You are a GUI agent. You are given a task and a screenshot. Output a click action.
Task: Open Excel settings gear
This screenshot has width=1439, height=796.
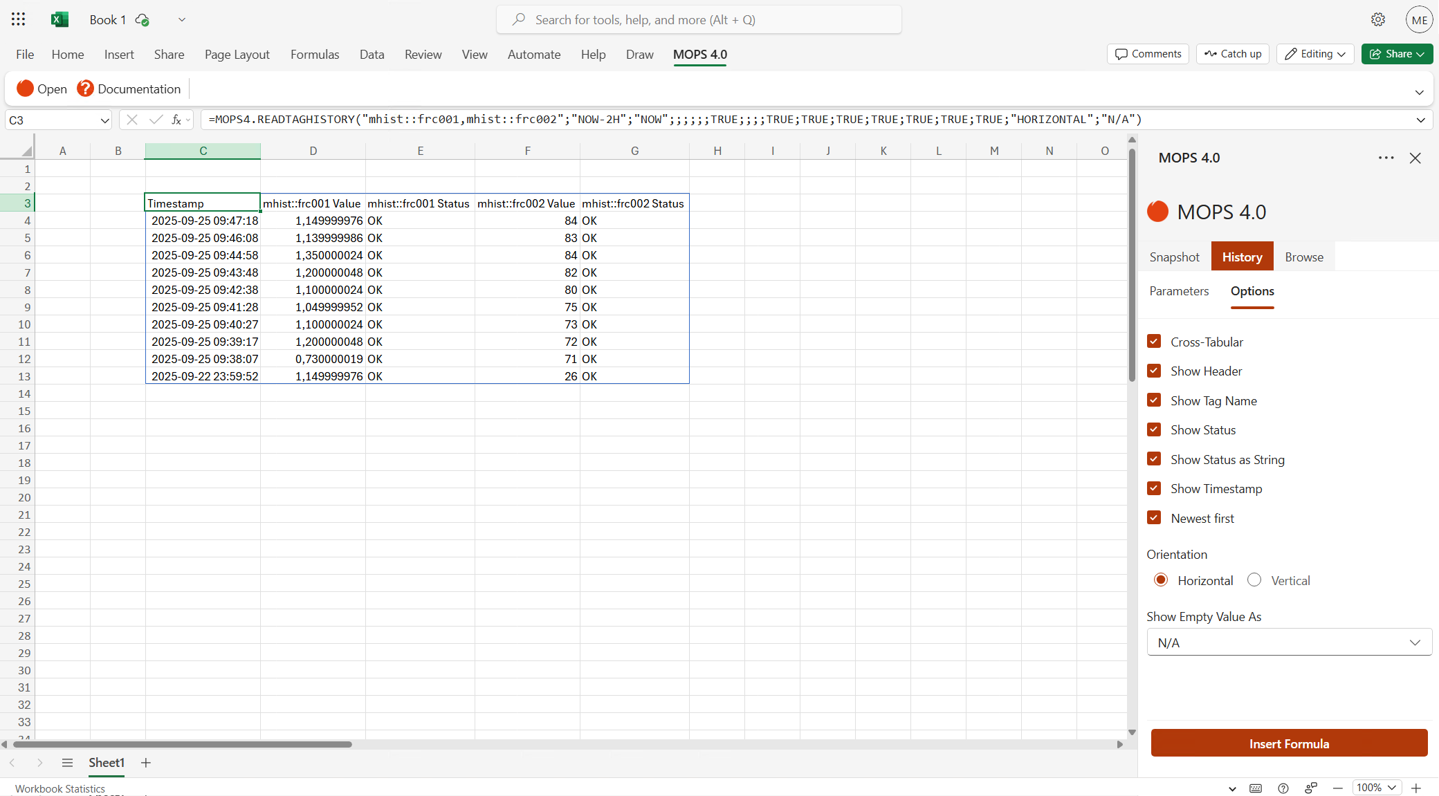1378,19
